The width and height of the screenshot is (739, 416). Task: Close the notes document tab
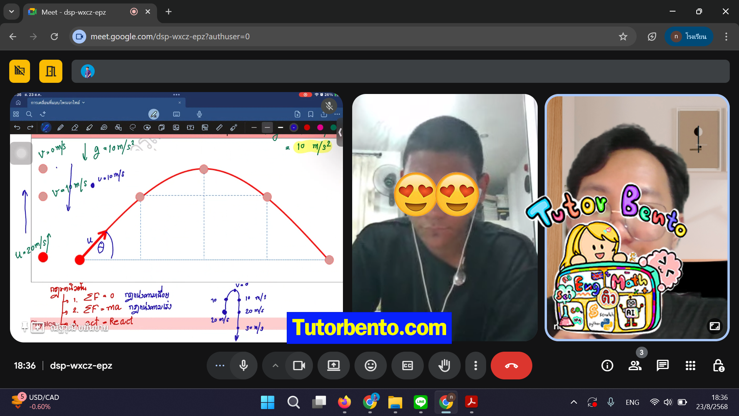coord(179,103)
